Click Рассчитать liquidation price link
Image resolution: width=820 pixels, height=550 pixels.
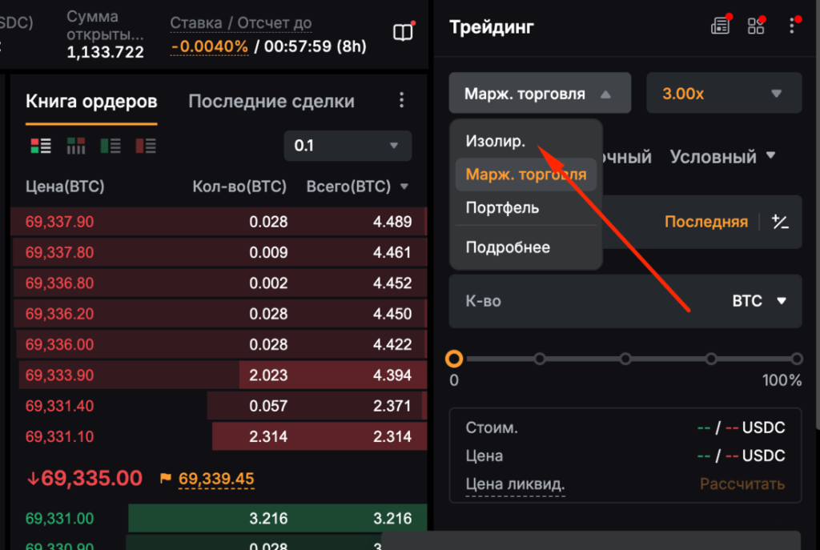click(742, 484)
